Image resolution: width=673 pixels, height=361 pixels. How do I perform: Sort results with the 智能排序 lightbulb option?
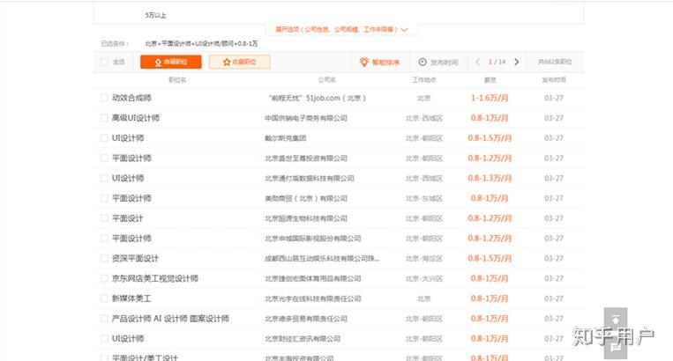379,63
